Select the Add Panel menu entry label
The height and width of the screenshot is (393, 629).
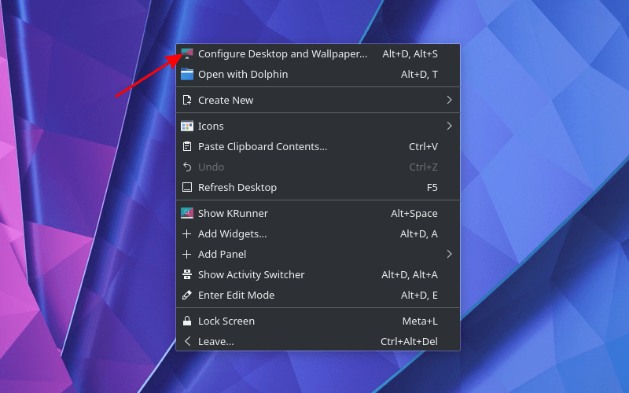click(x=222, y=254)
